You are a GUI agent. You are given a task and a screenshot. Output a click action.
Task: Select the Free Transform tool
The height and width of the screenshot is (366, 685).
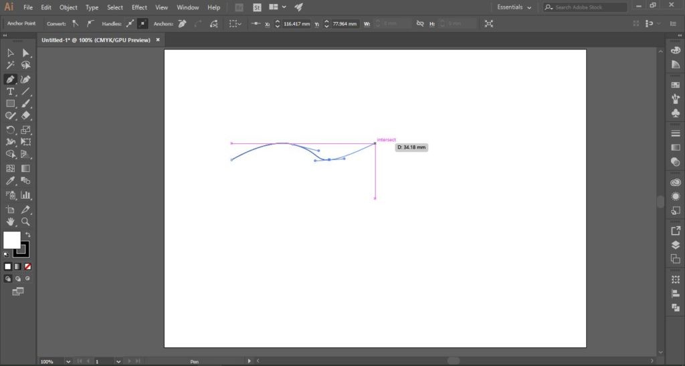(x=25, y=142)
